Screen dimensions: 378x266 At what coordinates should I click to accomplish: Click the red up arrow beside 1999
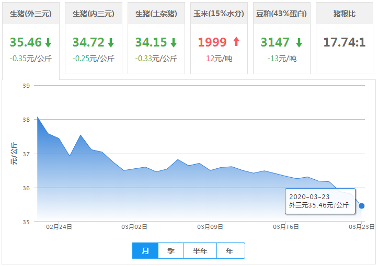pyautogui.click(x=236, y=42)
